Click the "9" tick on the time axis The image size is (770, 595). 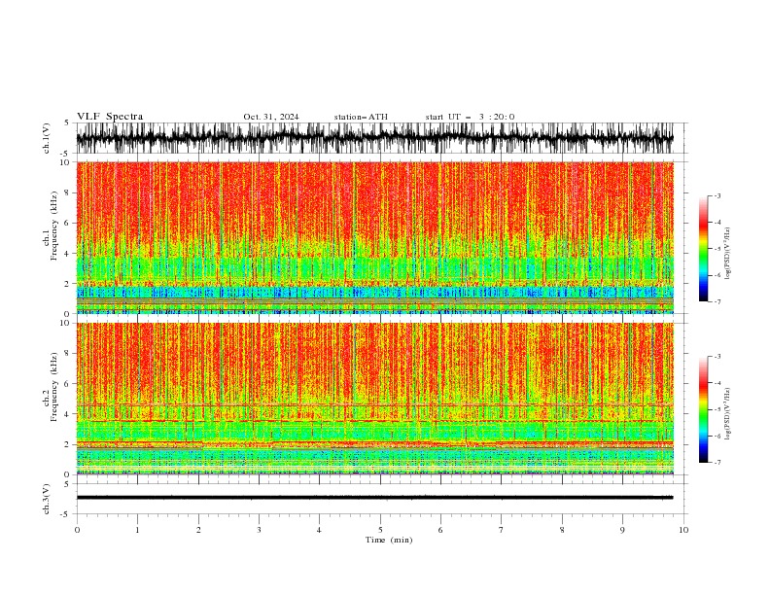[622, 530]
